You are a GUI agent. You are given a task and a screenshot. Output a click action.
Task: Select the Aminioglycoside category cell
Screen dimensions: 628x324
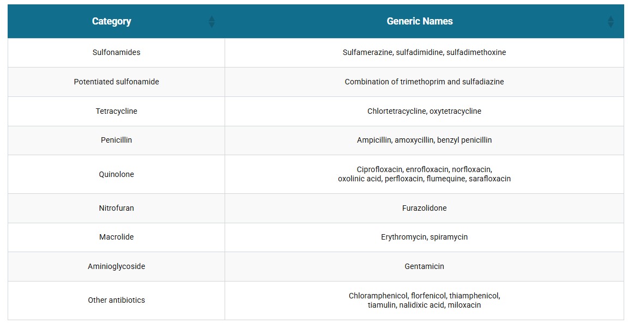tap(116, 266)
